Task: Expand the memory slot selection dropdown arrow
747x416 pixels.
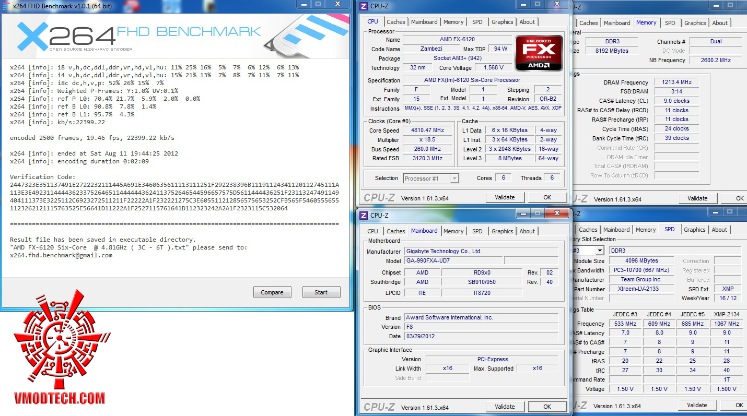Action: click(x=600, y=251)
